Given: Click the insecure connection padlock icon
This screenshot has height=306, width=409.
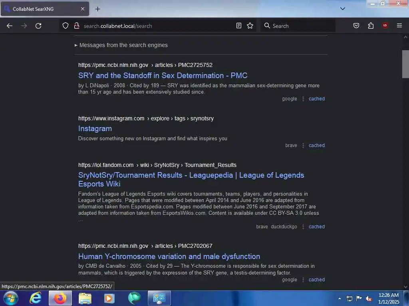Looking at the screenshot, I should (x=76, y=25).
